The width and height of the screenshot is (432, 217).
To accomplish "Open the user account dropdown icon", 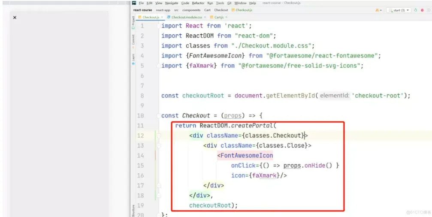I will pos(378,10).
